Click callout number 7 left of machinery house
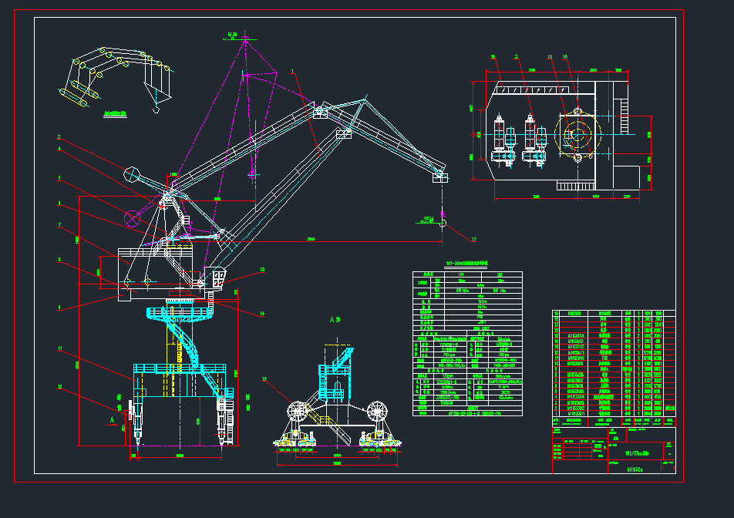734x518 pixels. (58, 225)
